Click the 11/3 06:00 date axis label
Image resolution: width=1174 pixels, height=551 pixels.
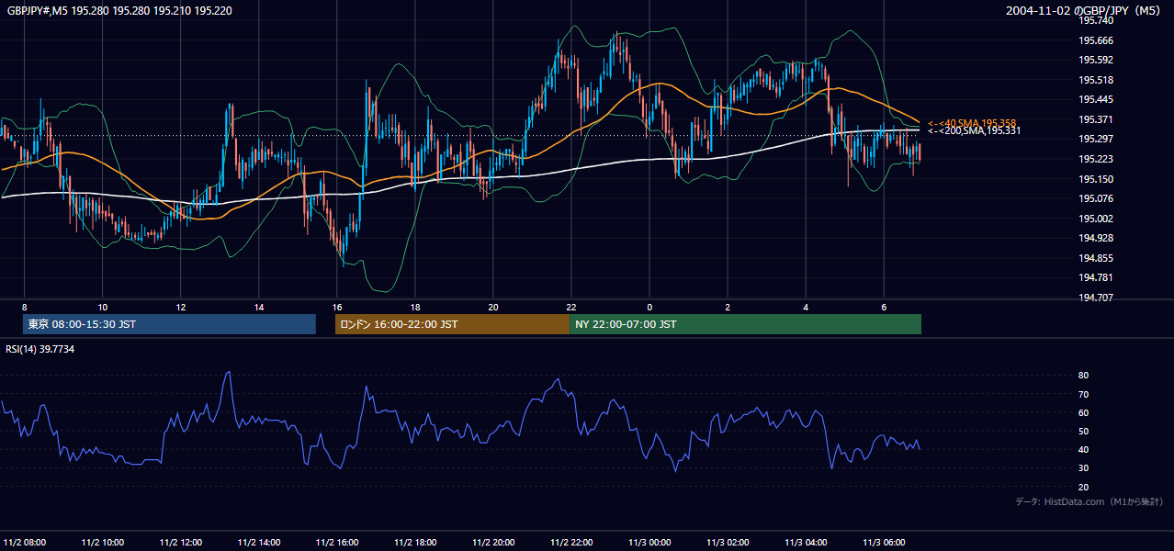pos(884,542)
